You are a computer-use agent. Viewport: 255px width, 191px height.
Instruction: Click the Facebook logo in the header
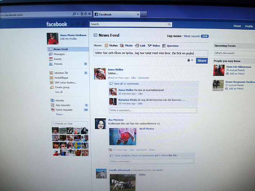point(56,24)
